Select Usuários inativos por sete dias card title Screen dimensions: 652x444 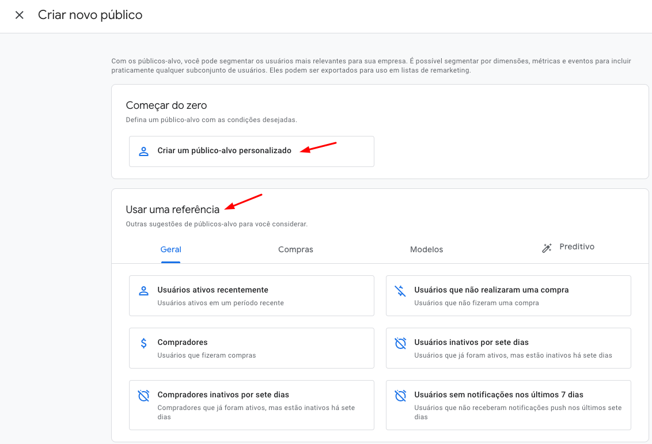click(471, 342)
